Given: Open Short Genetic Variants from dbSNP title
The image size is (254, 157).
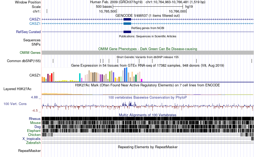Looking at the screenshot, I should 148,57.
